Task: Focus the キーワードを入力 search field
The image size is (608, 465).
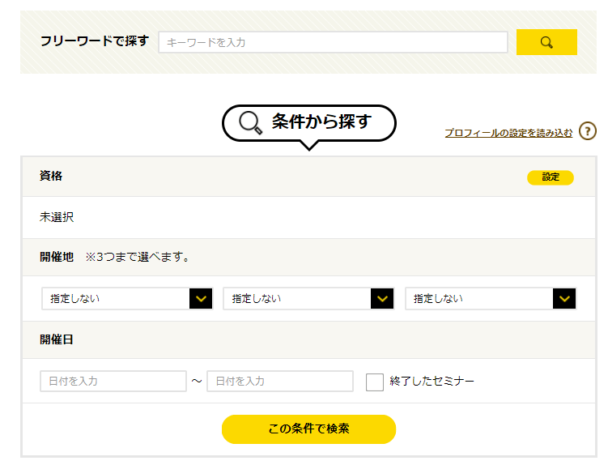Action: pos(333,42)
